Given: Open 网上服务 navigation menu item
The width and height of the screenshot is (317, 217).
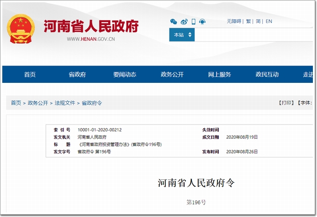Looking at the screenshot, I should (x=220, y=75).
